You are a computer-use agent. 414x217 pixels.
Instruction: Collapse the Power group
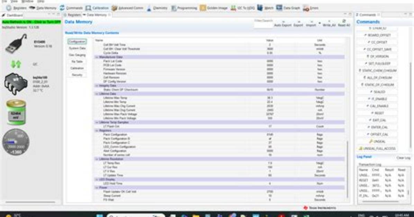[x=97, y=188]
